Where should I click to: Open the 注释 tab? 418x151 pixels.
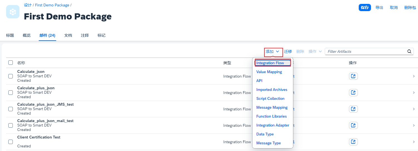click(85, 35)
